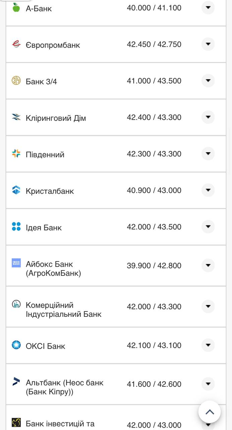Expand rates for А-Банк

[x=208, y=7]
